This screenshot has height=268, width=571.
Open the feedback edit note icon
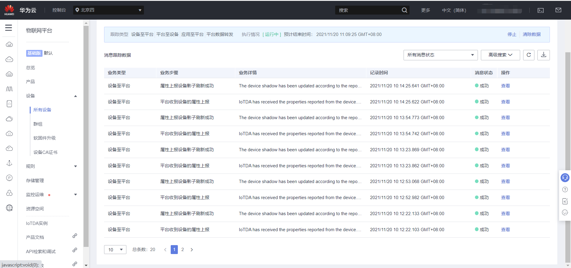point(565,201)
